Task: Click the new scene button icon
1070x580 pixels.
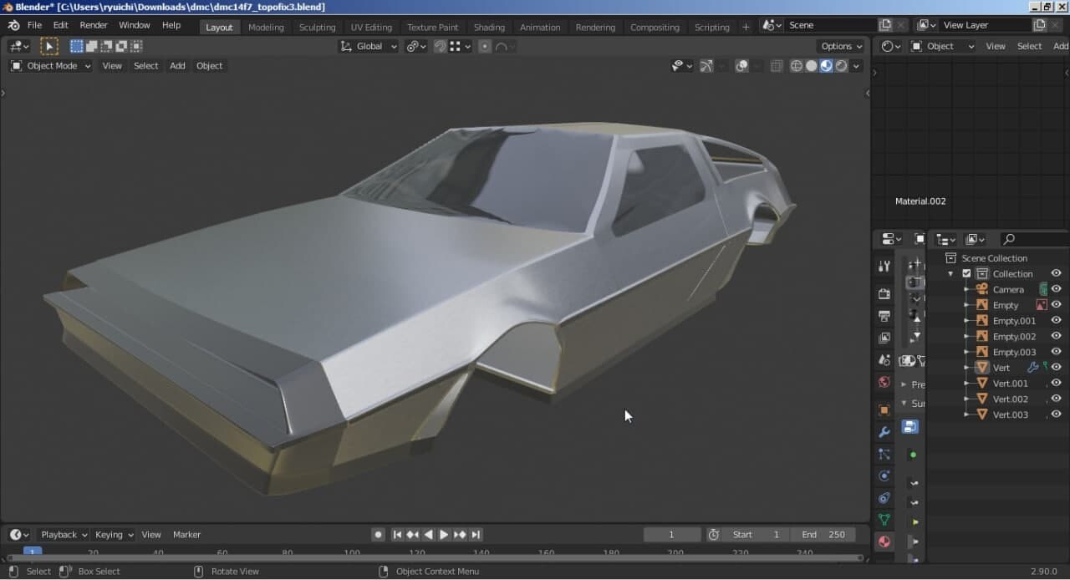Action: [886, 25]
